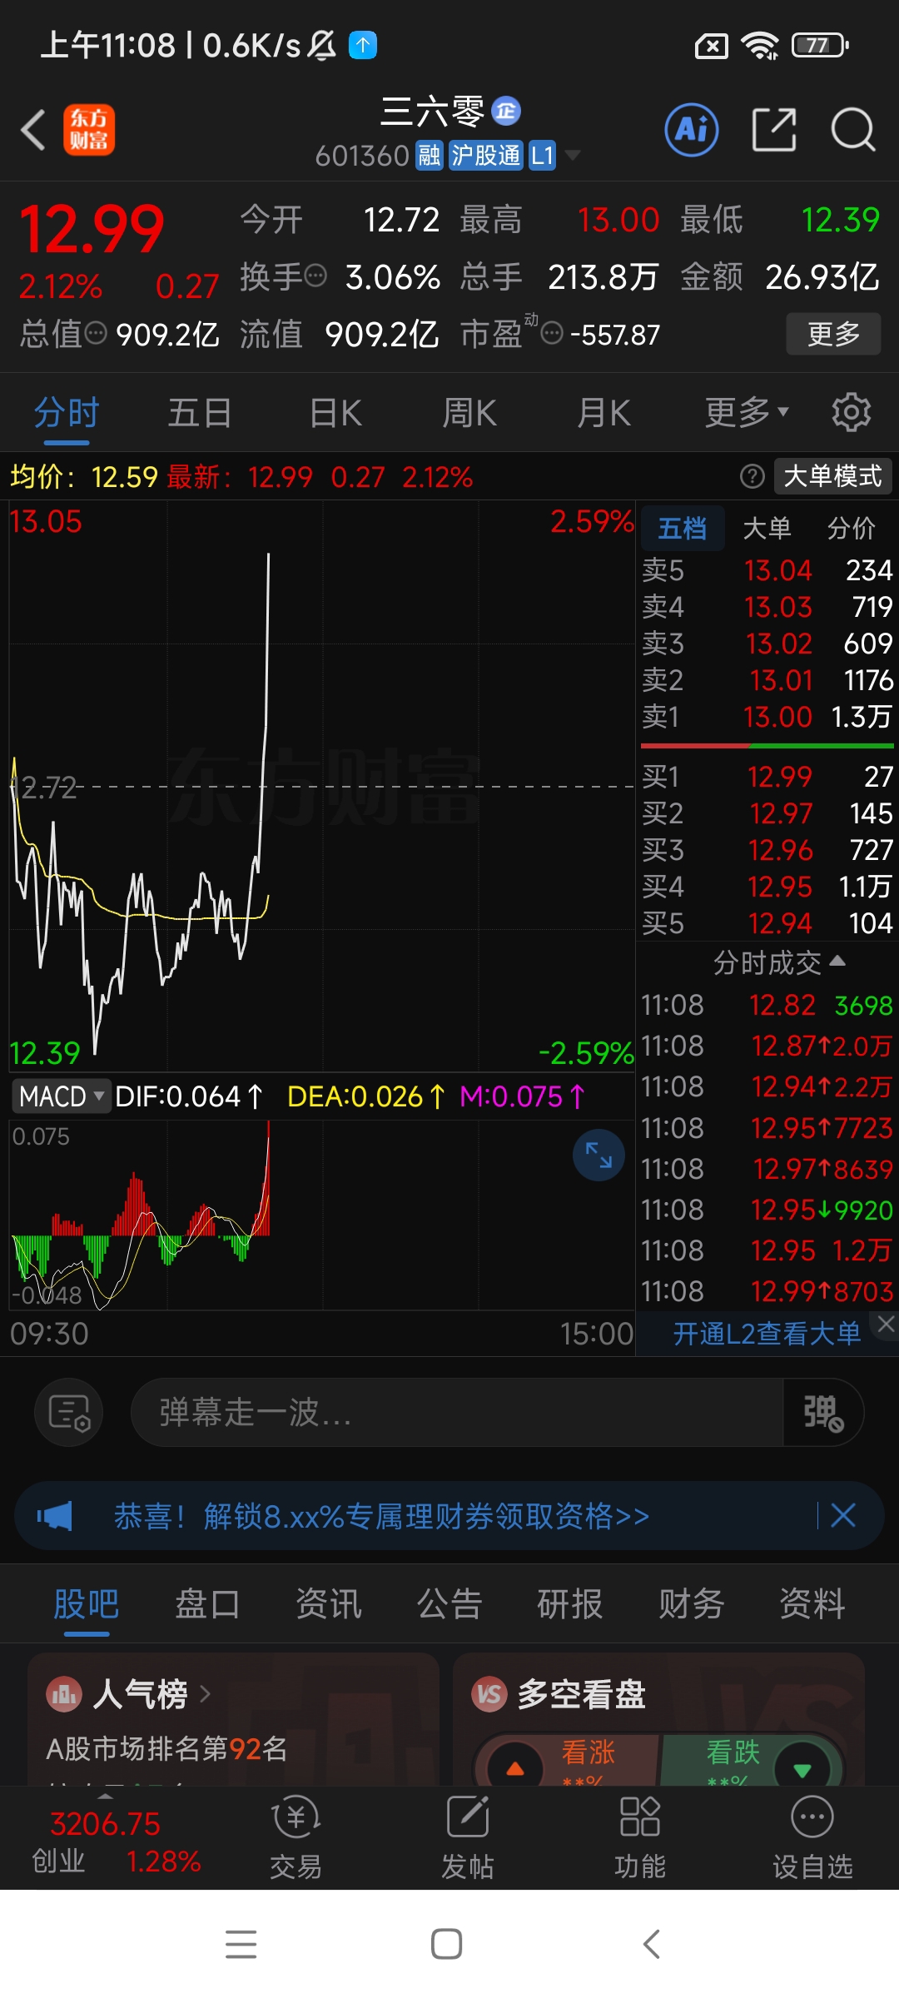Open the 资讯 tab

click(329, 1603)
